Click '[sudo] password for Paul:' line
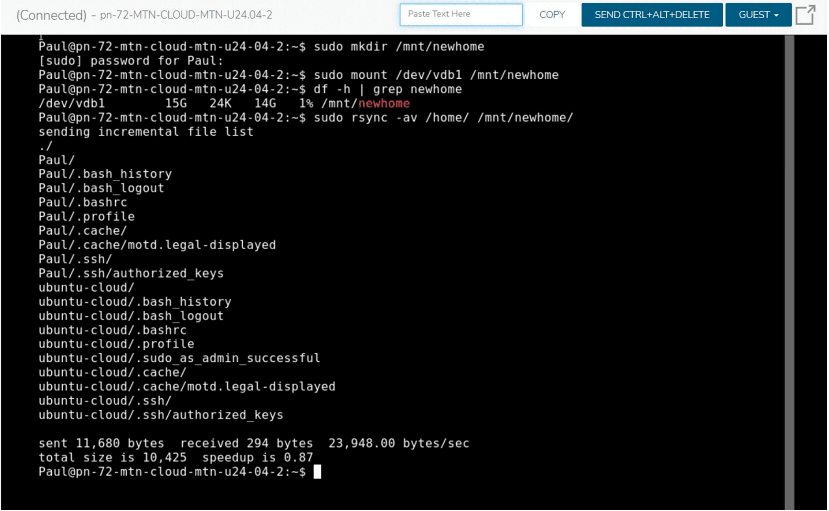This screenshot has width=829, height=511. pos(131,61)
